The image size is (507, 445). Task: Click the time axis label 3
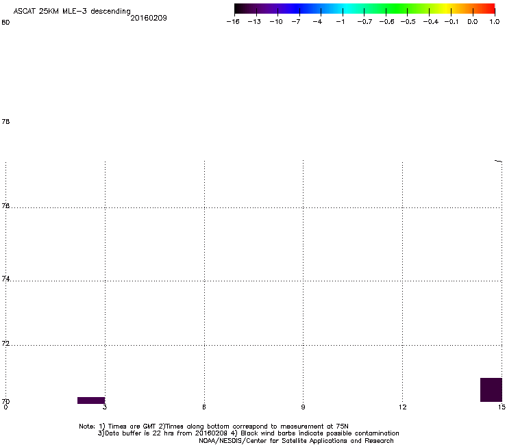[105, 407]
